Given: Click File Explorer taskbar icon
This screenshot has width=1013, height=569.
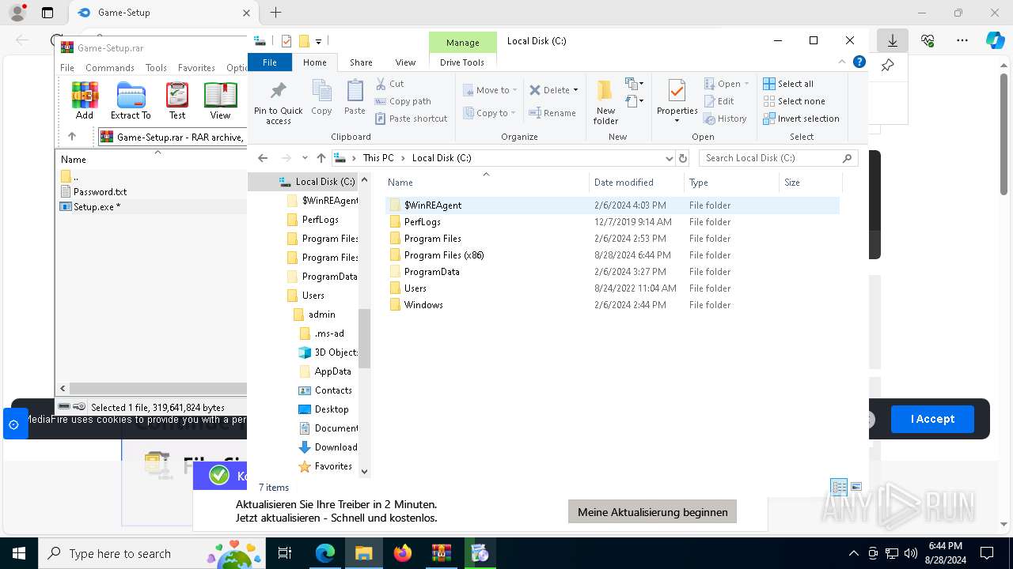Looking at the screenshot, I should [x=364, y=553].
